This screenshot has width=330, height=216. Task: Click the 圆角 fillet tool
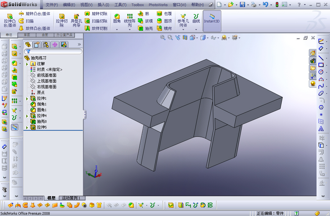(x=117, y=19)
